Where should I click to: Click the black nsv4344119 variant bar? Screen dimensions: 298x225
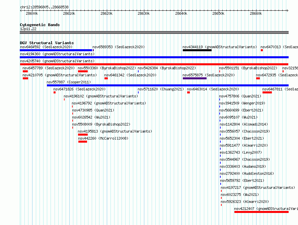click(x=197, y=50)
